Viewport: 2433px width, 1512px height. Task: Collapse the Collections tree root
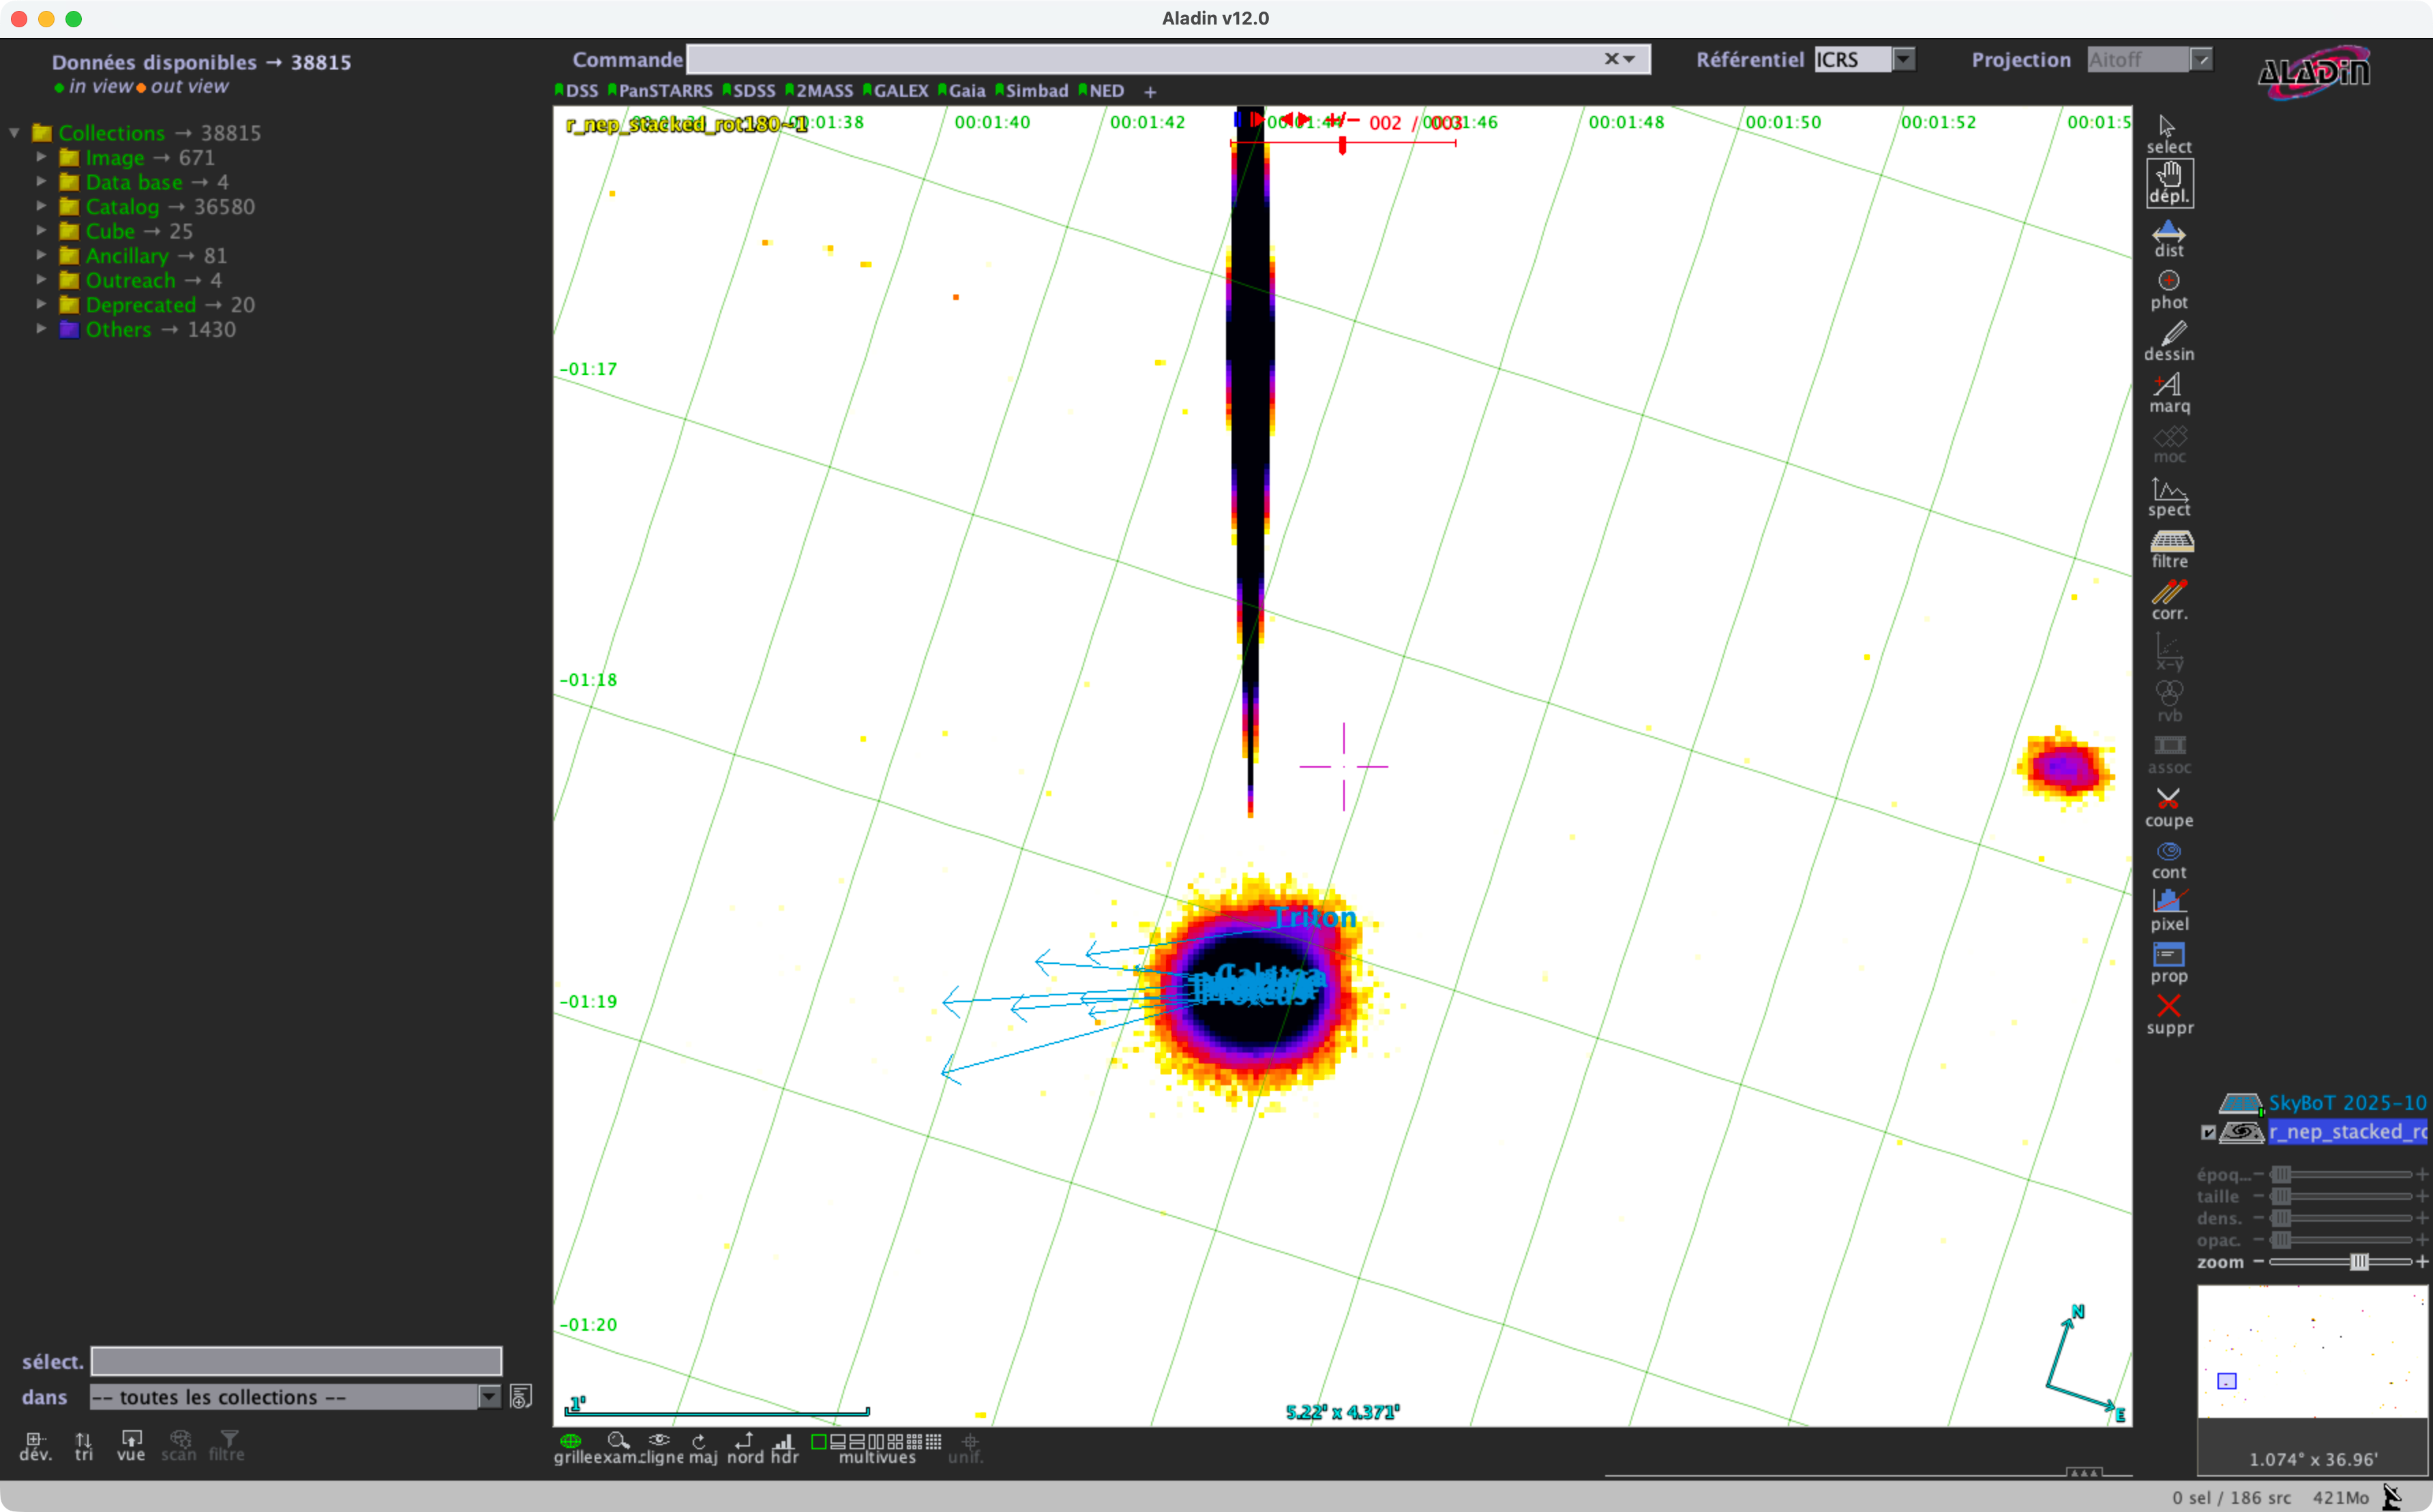point(14,133)
